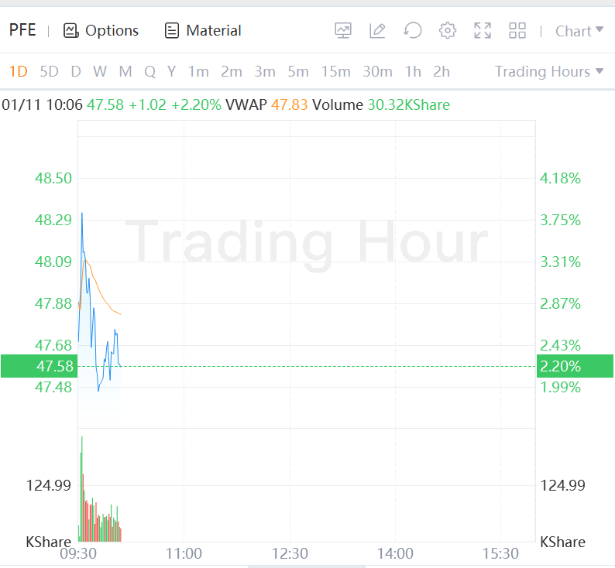This screenshot has width=615, height=568.
Task: Select the weekly W interval
Action: pos(100,72)
